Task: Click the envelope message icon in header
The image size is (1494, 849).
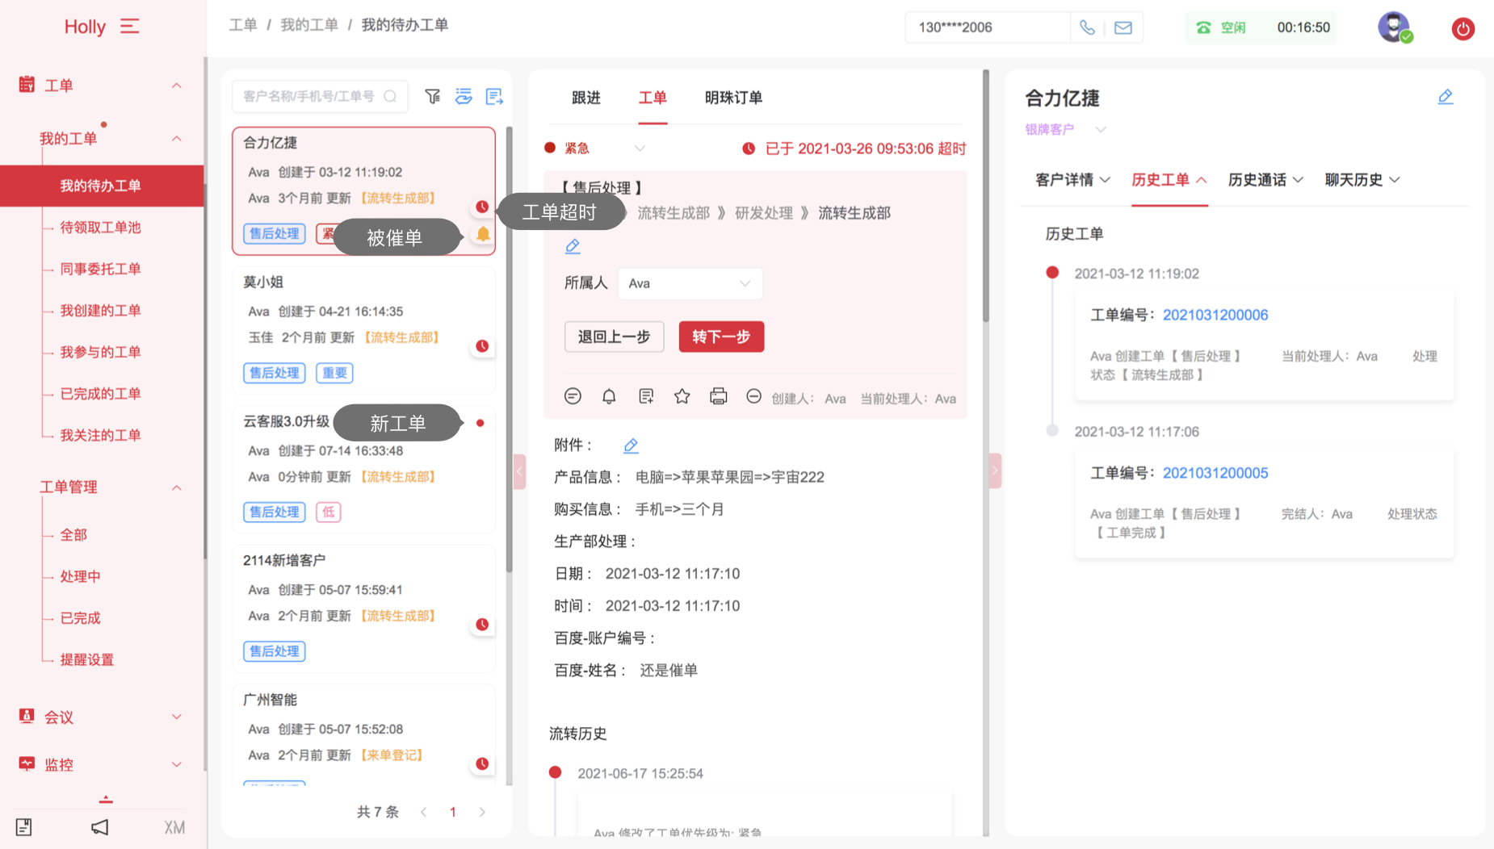Action: 1123,27
